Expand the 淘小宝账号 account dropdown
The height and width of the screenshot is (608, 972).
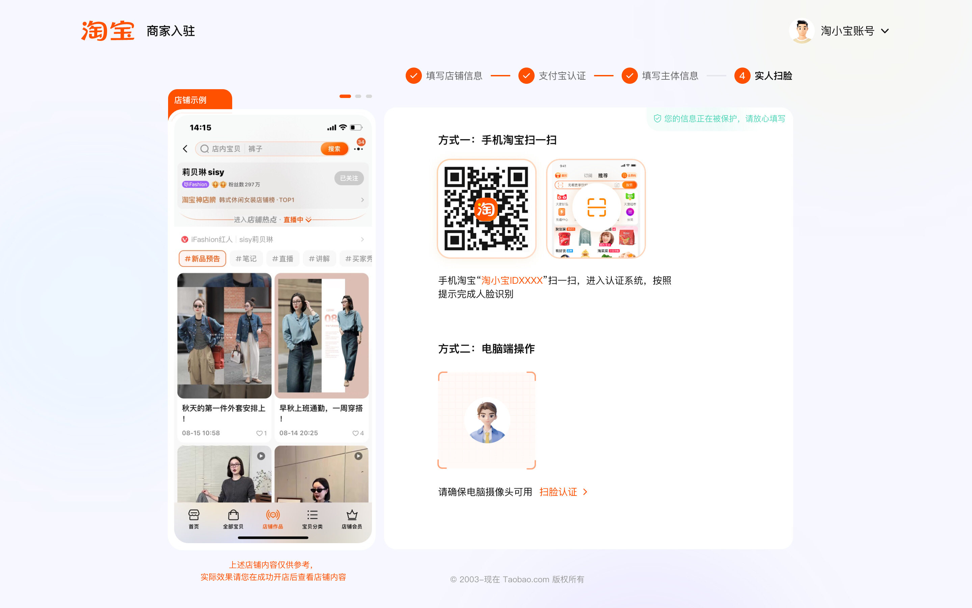coord(885,31)
